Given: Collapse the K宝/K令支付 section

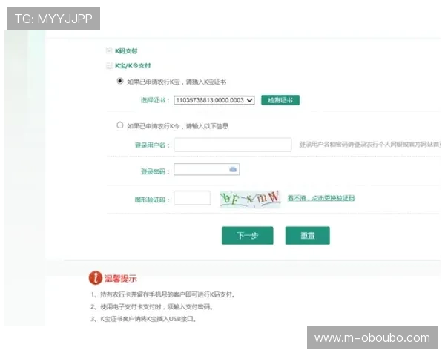Looking at the screenshot, I should (x=109, y=66).
